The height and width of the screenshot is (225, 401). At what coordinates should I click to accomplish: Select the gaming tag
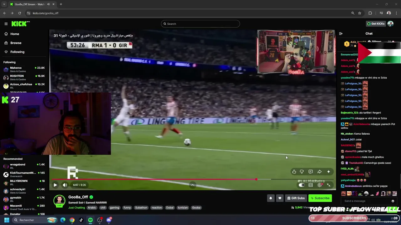click(x=114, y=207)
